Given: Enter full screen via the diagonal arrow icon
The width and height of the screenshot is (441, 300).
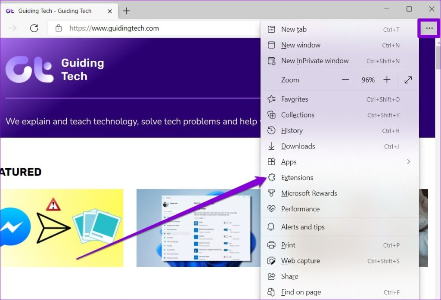Looking at the screenshot, I should click(407, 80).
